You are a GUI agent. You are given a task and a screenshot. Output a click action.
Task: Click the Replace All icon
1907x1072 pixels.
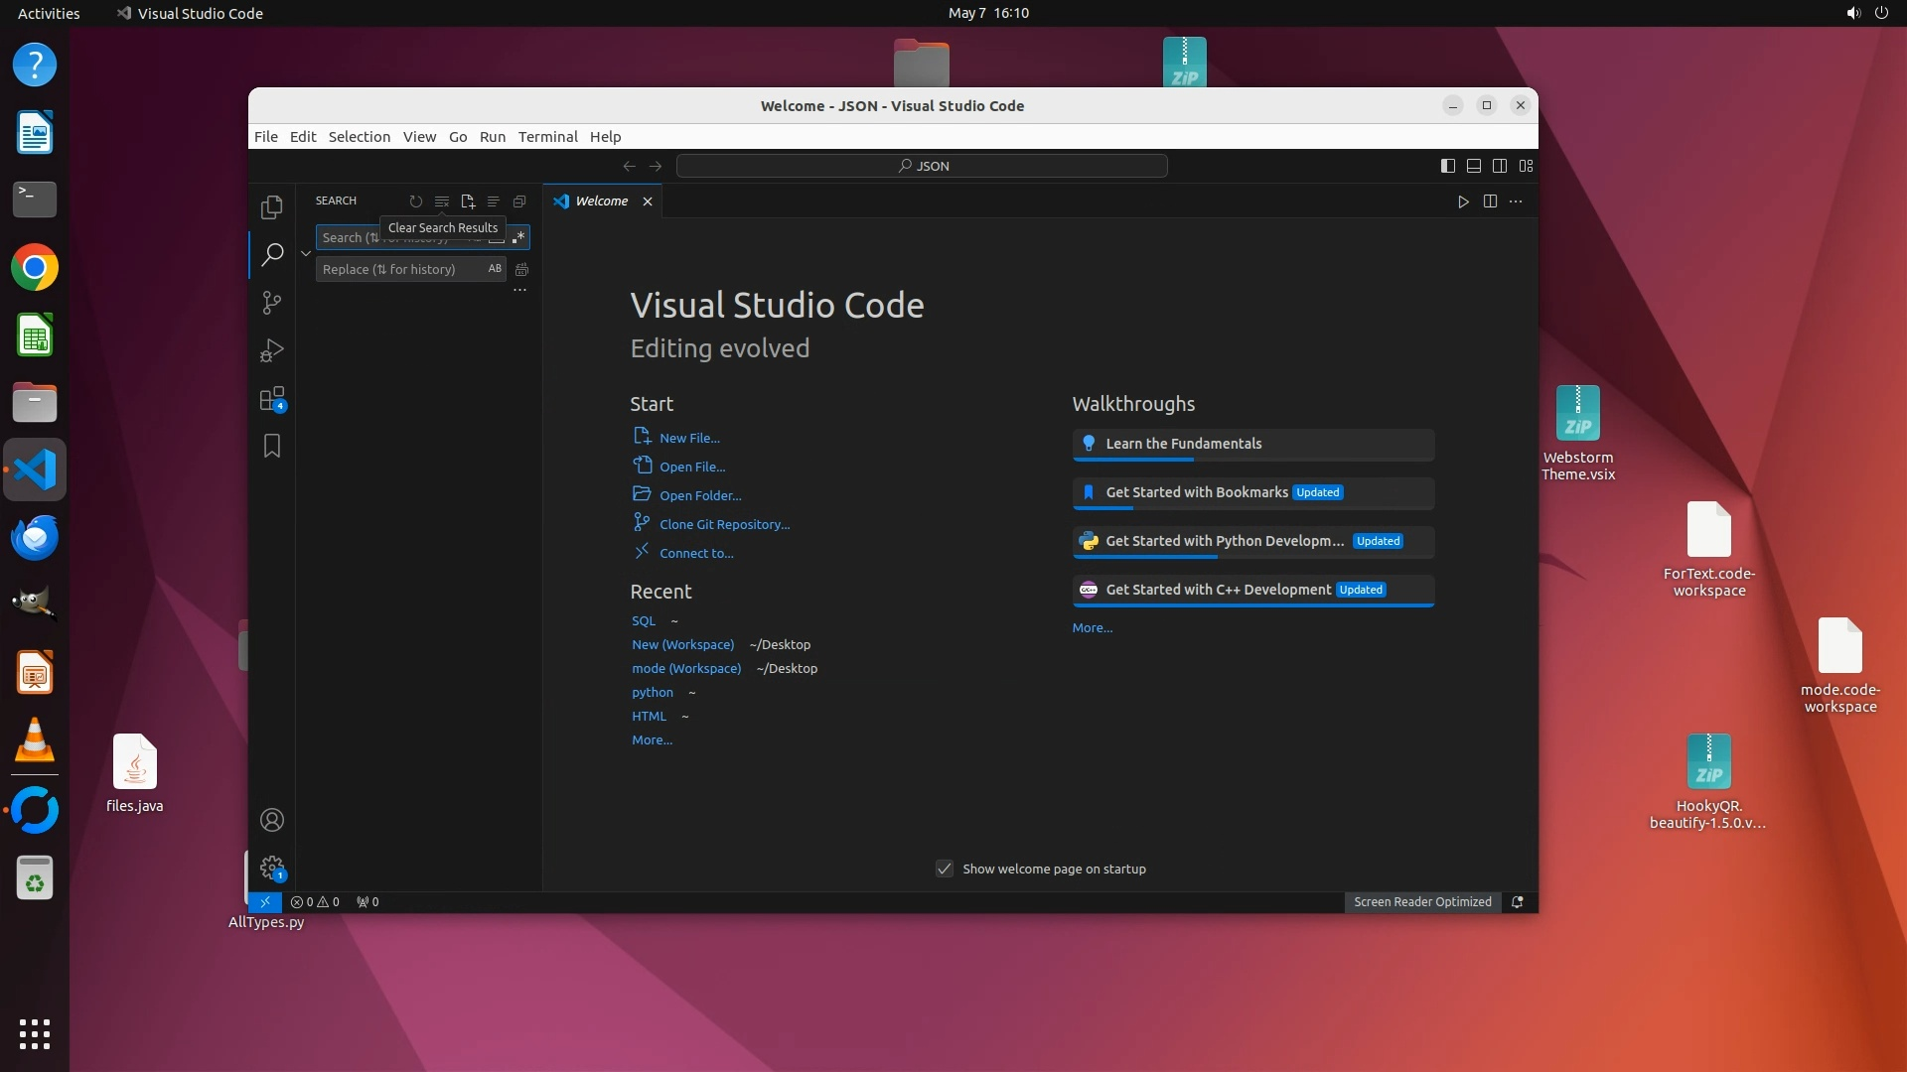pos(521,269)
